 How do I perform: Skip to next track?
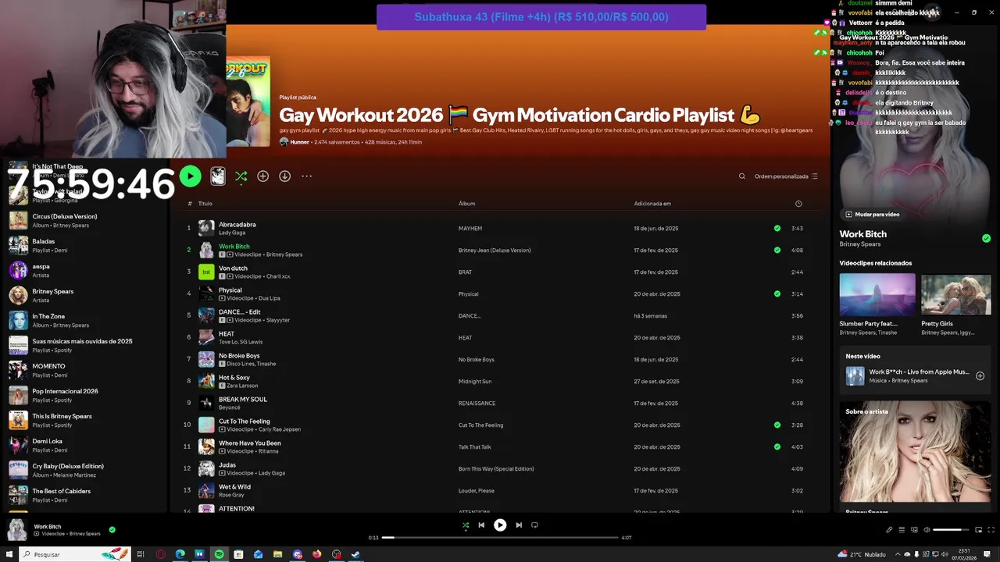[519, 525]
